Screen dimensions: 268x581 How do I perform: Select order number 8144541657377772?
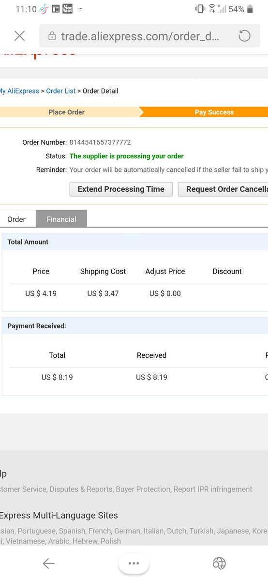click(100, 142)
